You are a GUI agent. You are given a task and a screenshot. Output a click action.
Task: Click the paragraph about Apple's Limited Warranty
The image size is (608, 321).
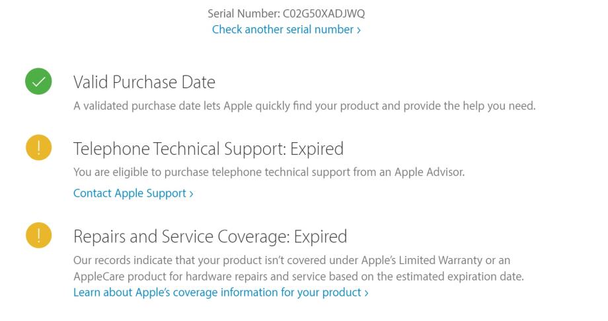pyautogui.click(x=291, y=260)
